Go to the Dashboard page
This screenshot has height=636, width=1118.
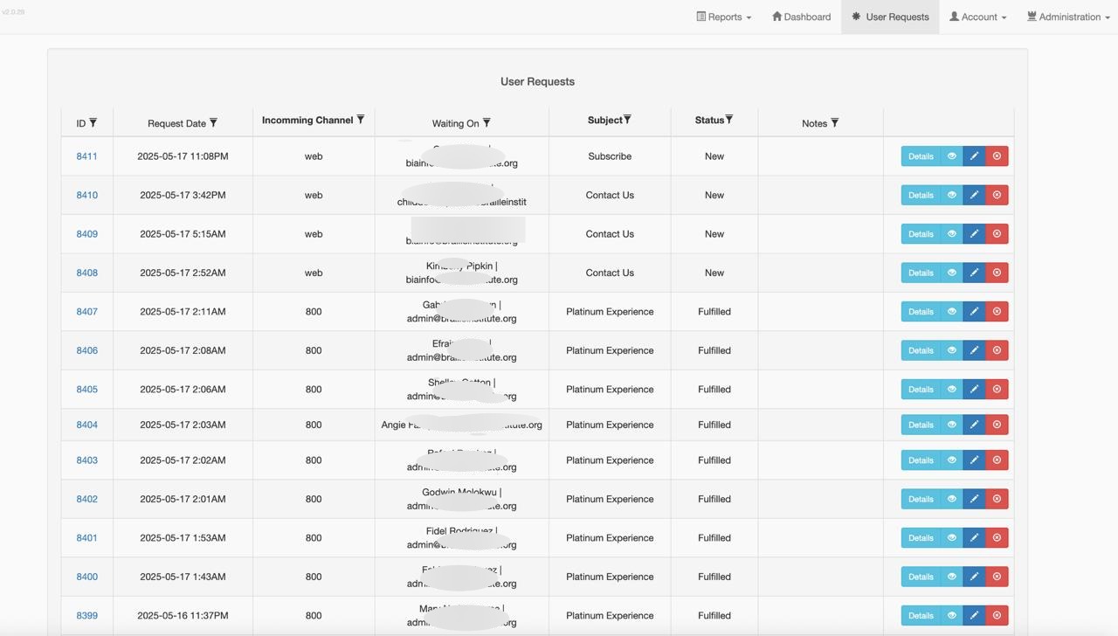pos(801,17)
